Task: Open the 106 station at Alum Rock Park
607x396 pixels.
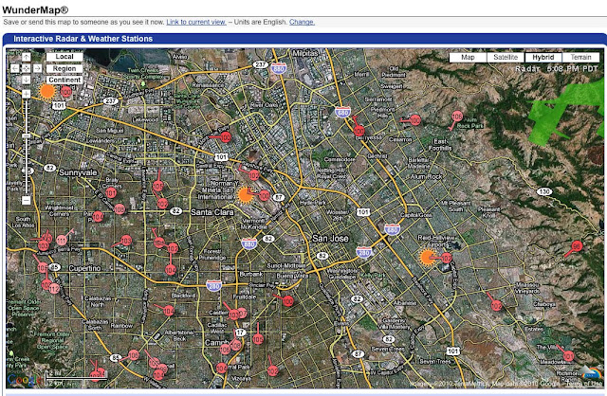Action: [x=457, y=116]
